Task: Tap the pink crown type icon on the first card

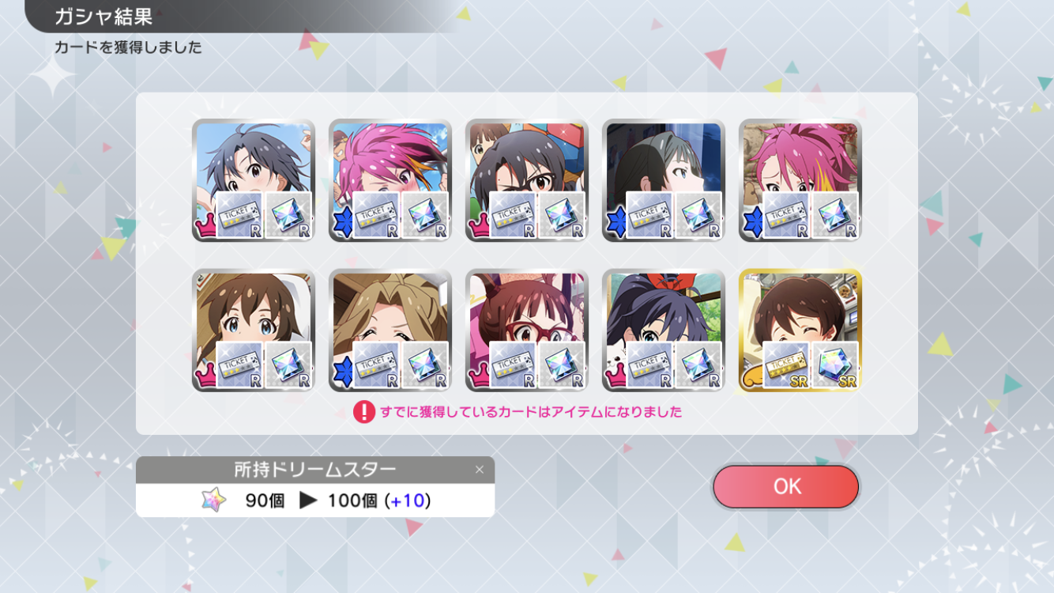Action: point(205,226)
